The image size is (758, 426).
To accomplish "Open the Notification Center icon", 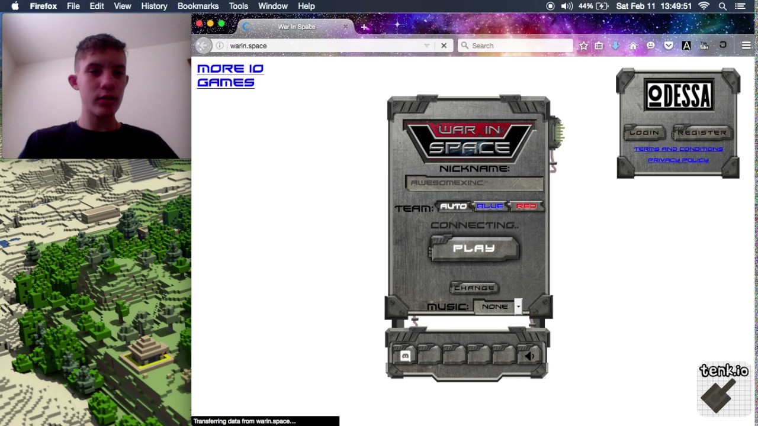I will [740, 6].
